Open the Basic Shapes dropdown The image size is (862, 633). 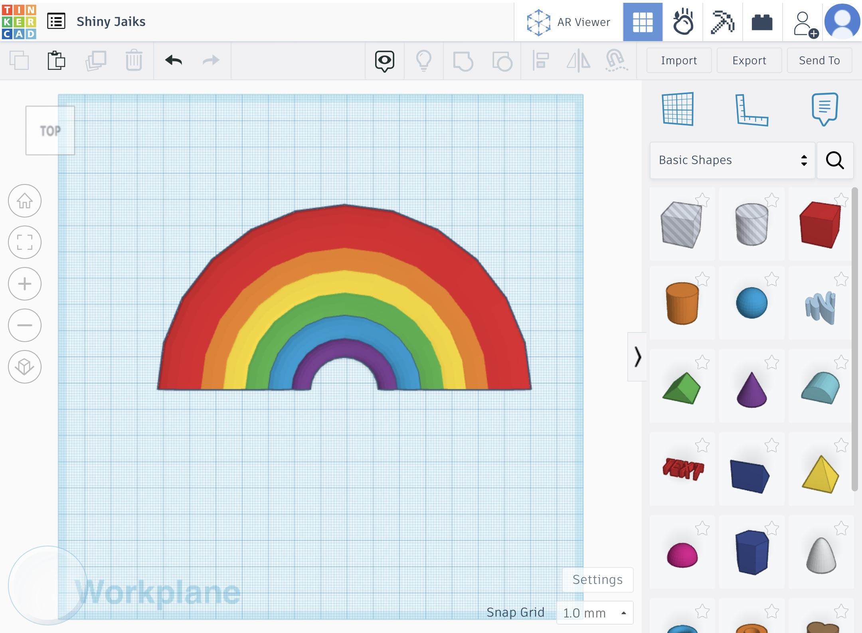click(x=732, y=160)
